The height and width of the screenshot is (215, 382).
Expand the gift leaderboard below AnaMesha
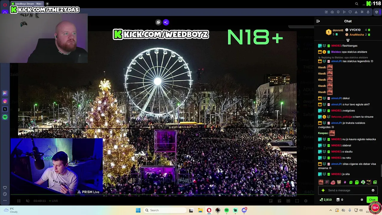click(348, 40)
